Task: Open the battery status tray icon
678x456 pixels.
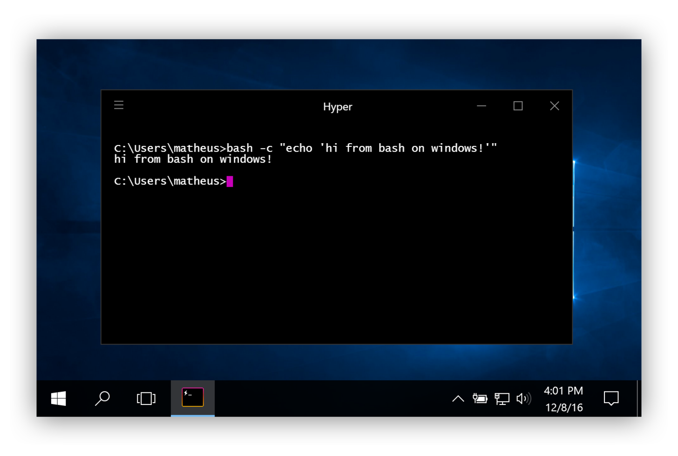Action: [480, 398]
